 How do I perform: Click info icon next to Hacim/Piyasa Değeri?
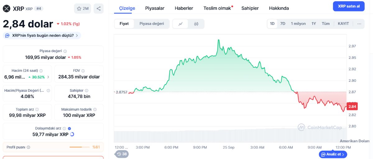tap(48, 91)
